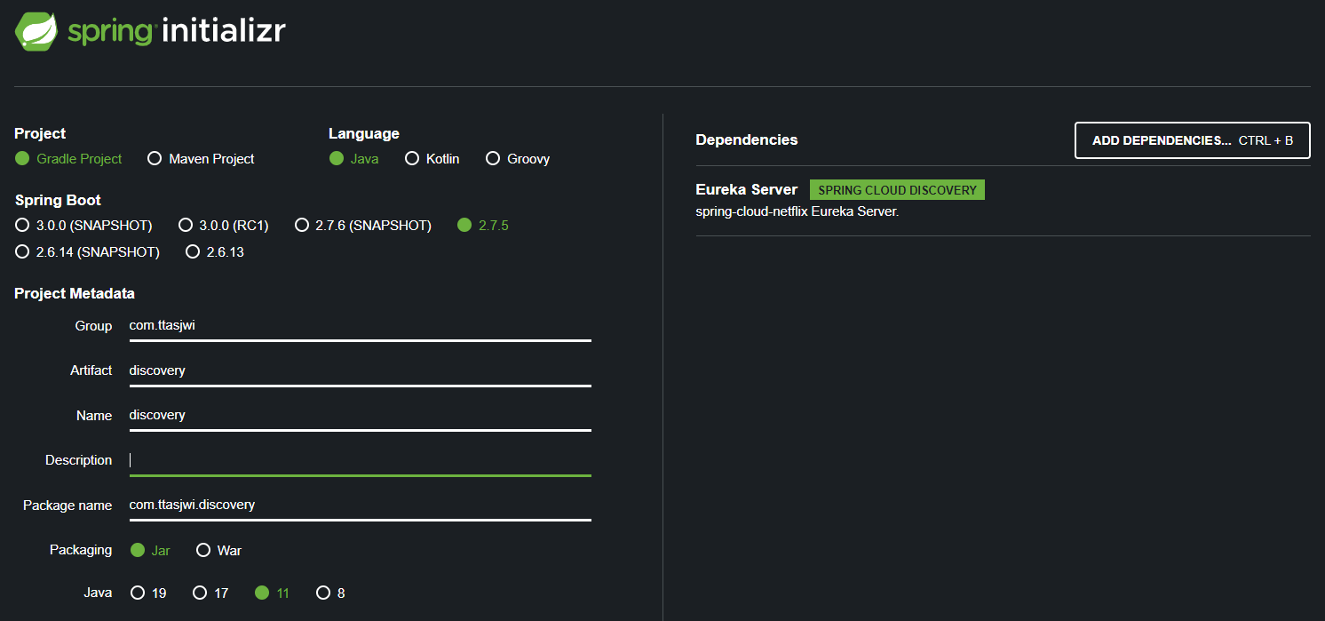Select Spring Boot 3.0.0 (RC1)

coord(224,226)
